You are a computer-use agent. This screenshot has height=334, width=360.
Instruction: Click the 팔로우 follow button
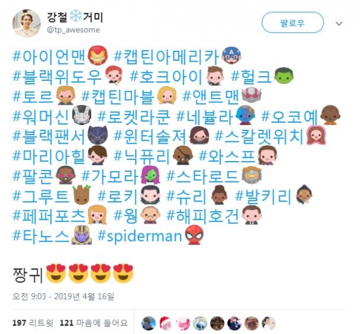[293, 23]
